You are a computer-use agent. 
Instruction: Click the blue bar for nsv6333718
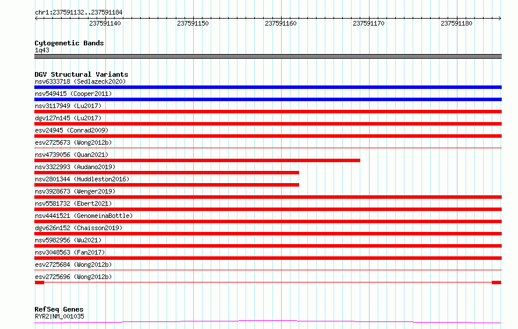coord(268,87)
